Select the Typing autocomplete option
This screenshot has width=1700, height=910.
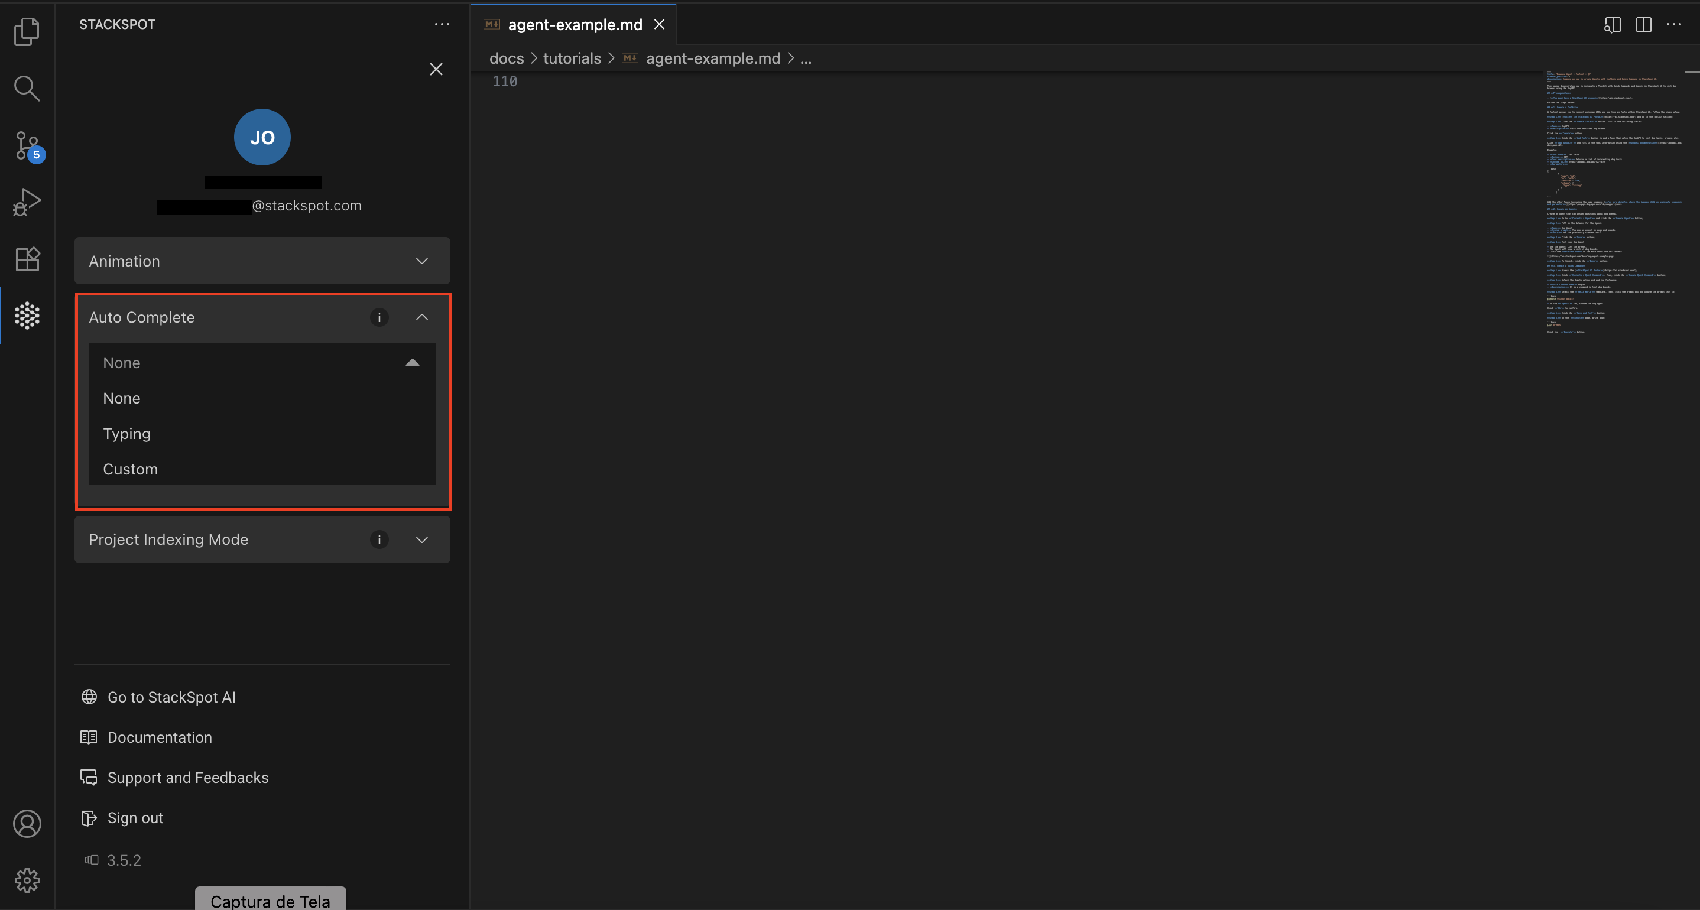click(x=126, y=434)
